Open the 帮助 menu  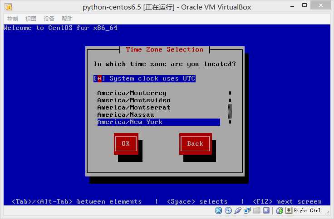(67, 19)
